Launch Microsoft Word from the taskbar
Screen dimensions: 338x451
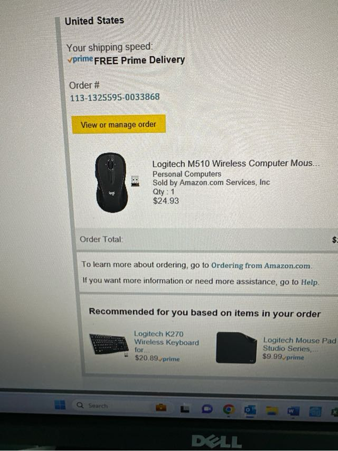coord(293,411)
